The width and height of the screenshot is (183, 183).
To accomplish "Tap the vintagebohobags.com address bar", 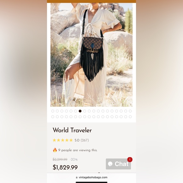I will pos(91,177).
